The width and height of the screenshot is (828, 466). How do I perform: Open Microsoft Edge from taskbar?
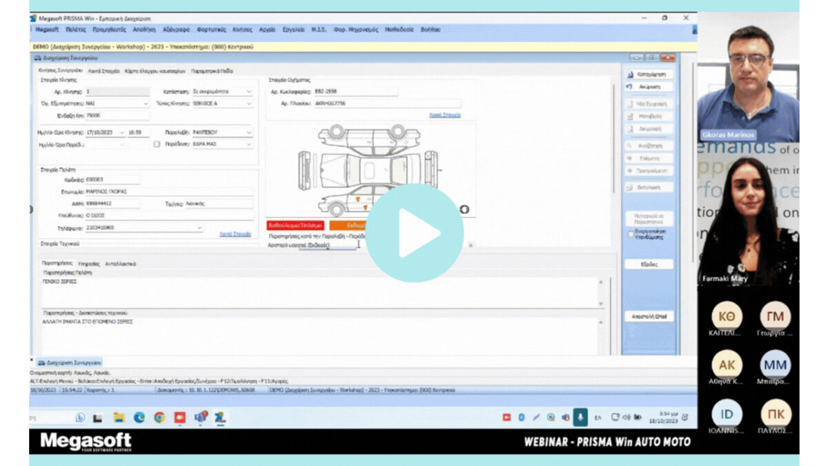(139, 418)
